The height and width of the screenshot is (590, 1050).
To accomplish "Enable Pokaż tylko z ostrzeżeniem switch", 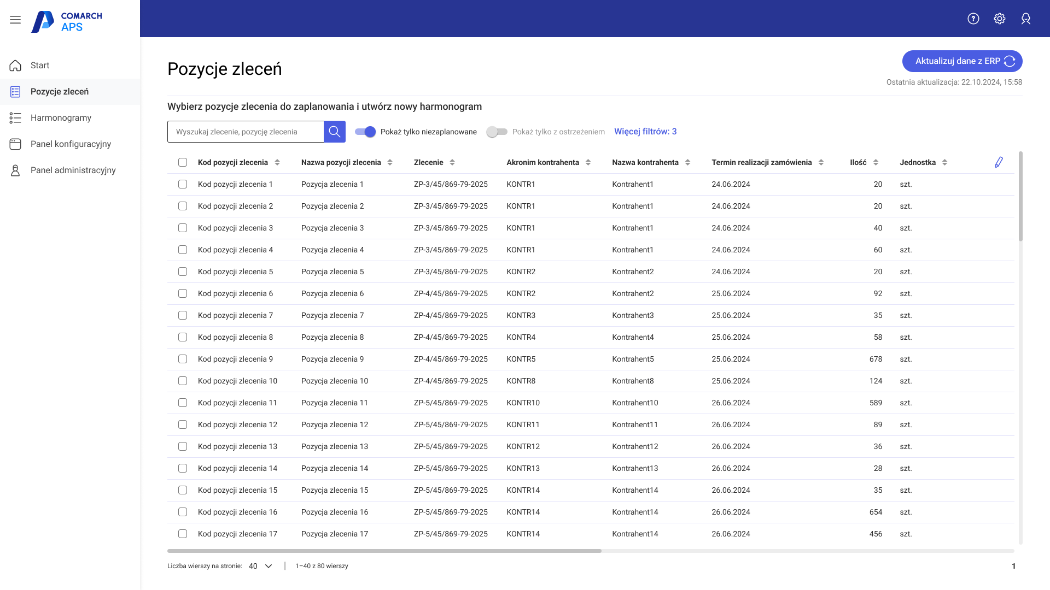I will point(497,132).
